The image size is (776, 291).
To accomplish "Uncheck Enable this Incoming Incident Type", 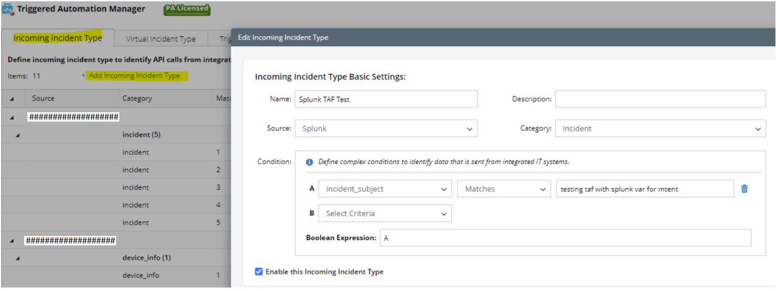I will [259, 272].
